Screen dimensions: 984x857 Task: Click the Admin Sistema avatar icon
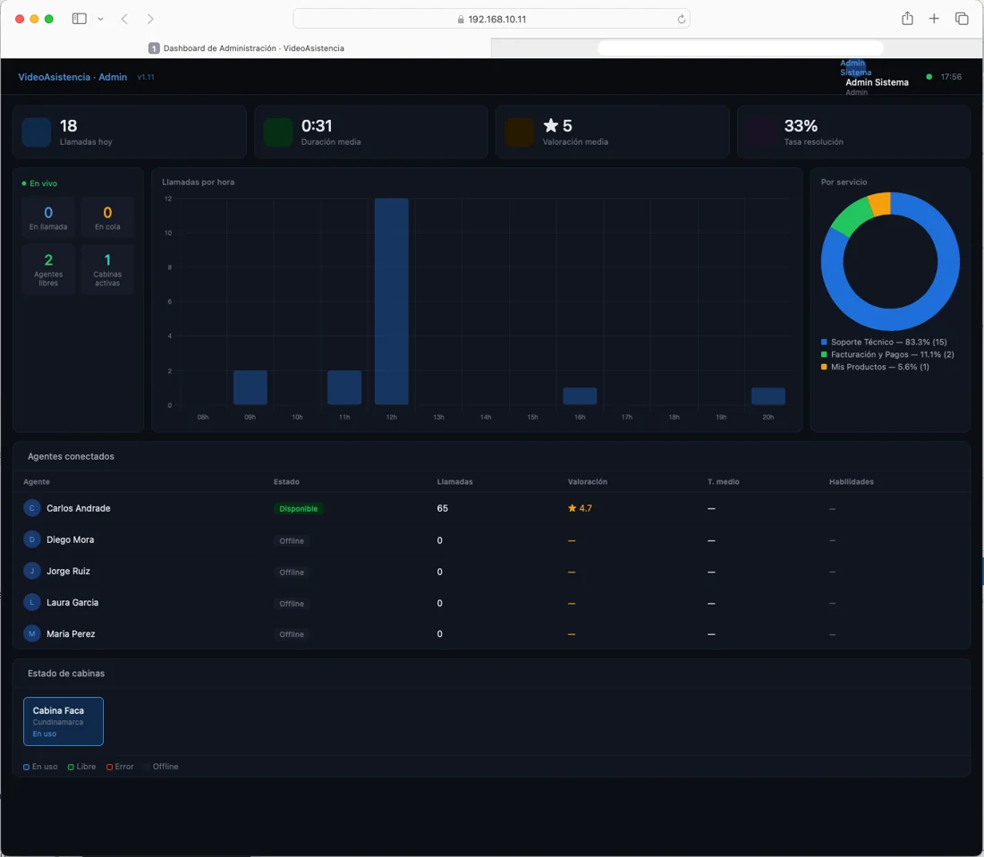click(854, 67)
